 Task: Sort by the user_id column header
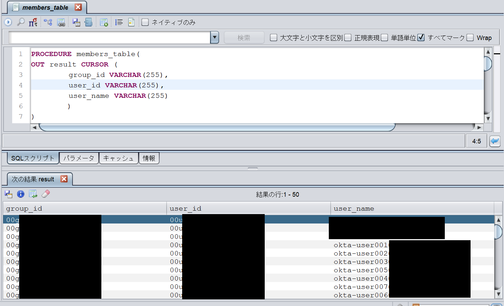point(248,209)
